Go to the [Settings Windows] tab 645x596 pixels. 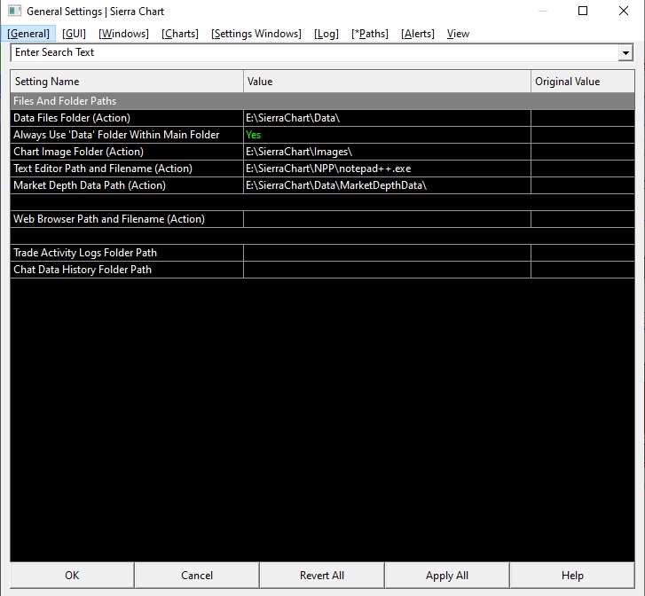coord(256,34)
